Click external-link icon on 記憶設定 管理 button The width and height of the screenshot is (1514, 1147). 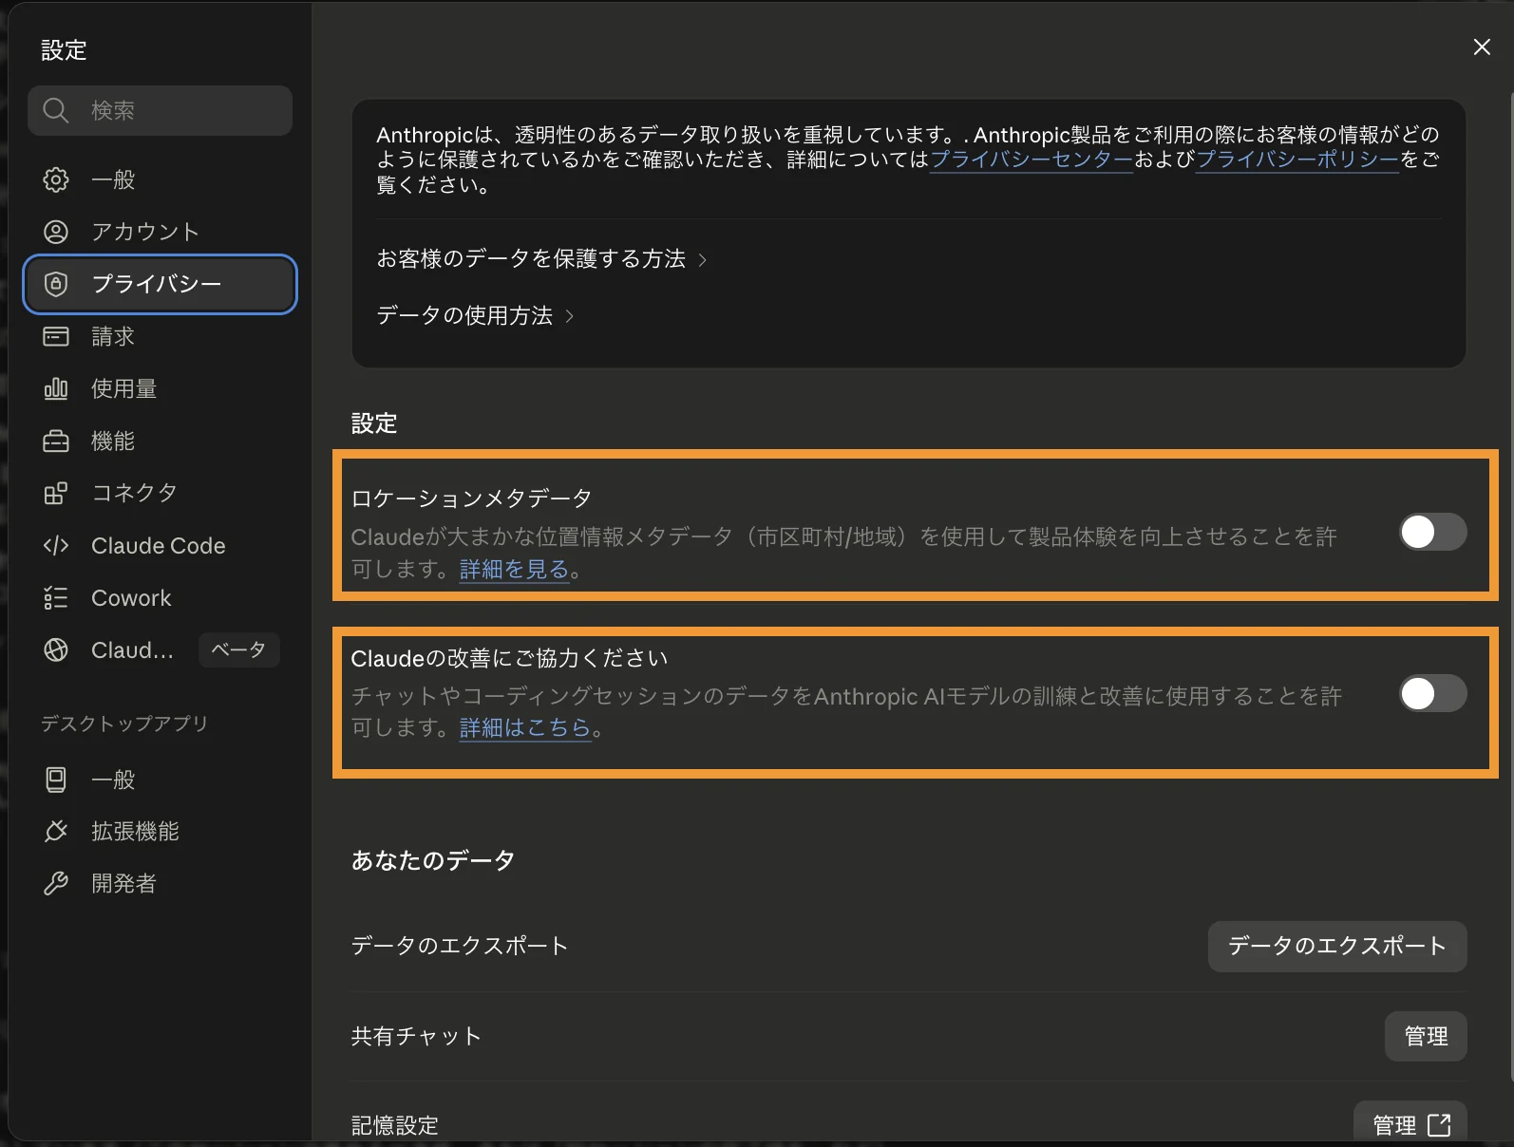pyautogui.click(x=1439, y=1125)
